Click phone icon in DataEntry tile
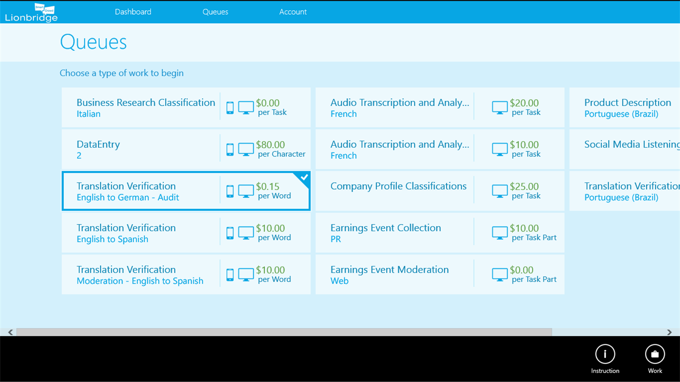This screenshot has width=680, height=382. pyautogui.click(x=230, y=149)
